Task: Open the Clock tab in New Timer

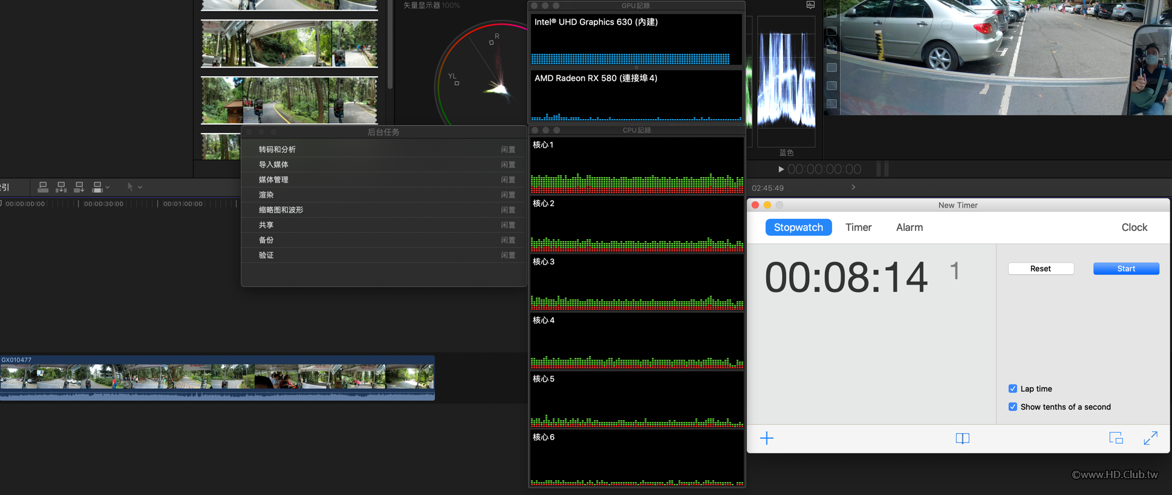Action: coord(1135,227)
